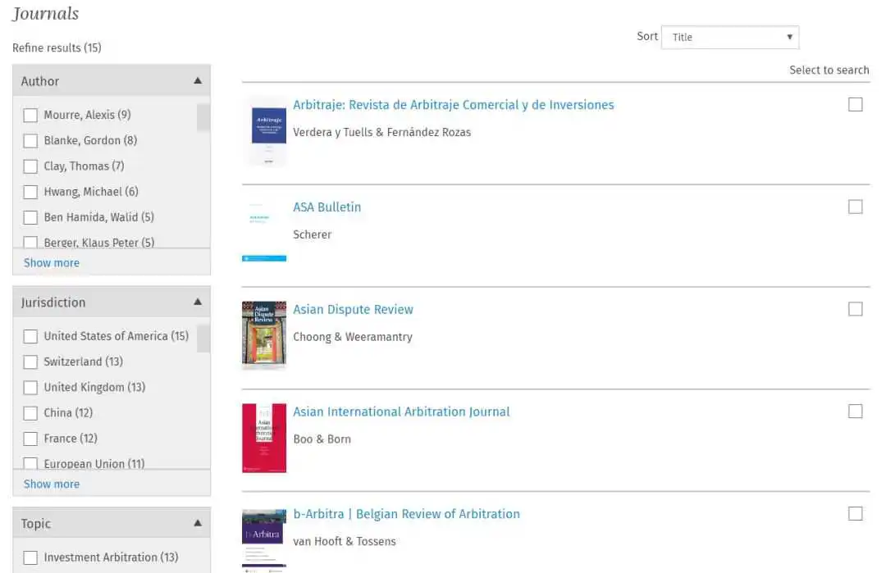
Task: Tick the China (12) jurisdiction checkbox
Action: click(30, 413)
